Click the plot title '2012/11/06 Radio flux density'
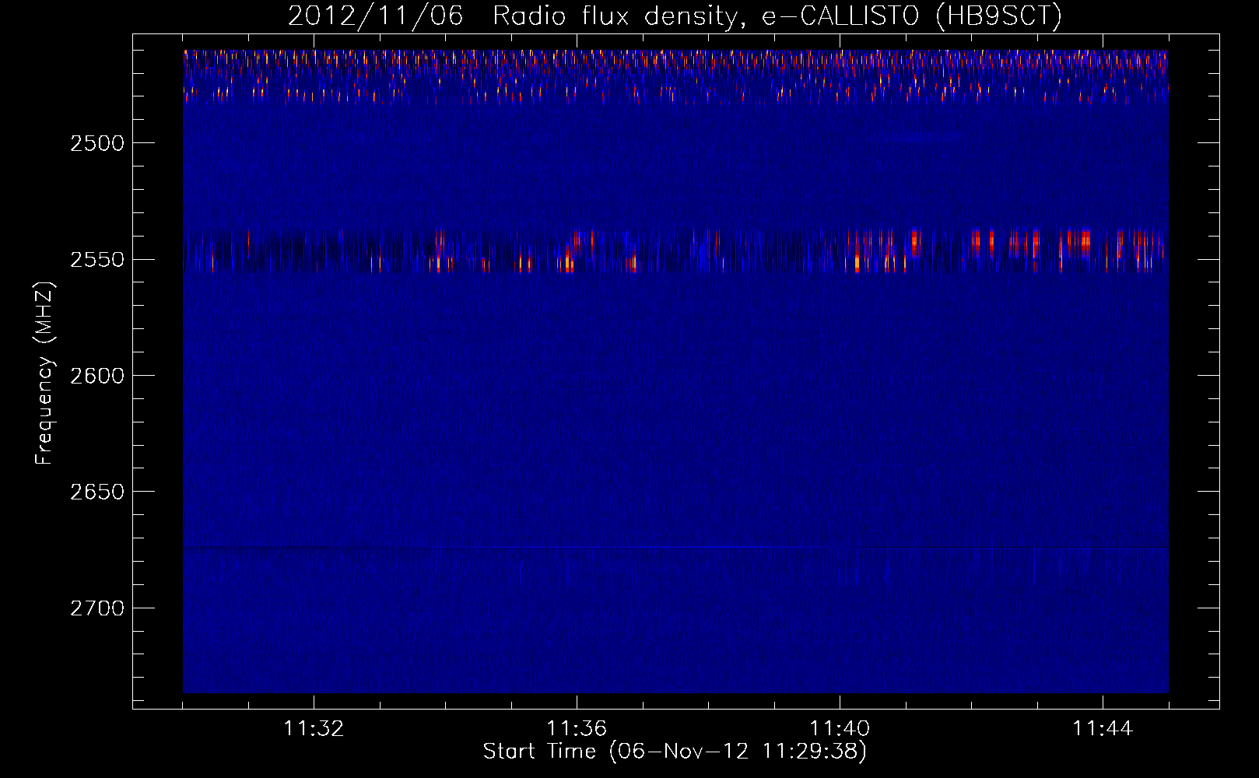The height and width of the screenshot is (778, 1259). click(513, 16)
